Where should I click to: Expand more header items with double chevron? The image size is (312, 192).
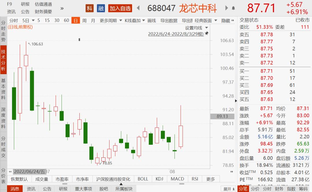[62, 8]
